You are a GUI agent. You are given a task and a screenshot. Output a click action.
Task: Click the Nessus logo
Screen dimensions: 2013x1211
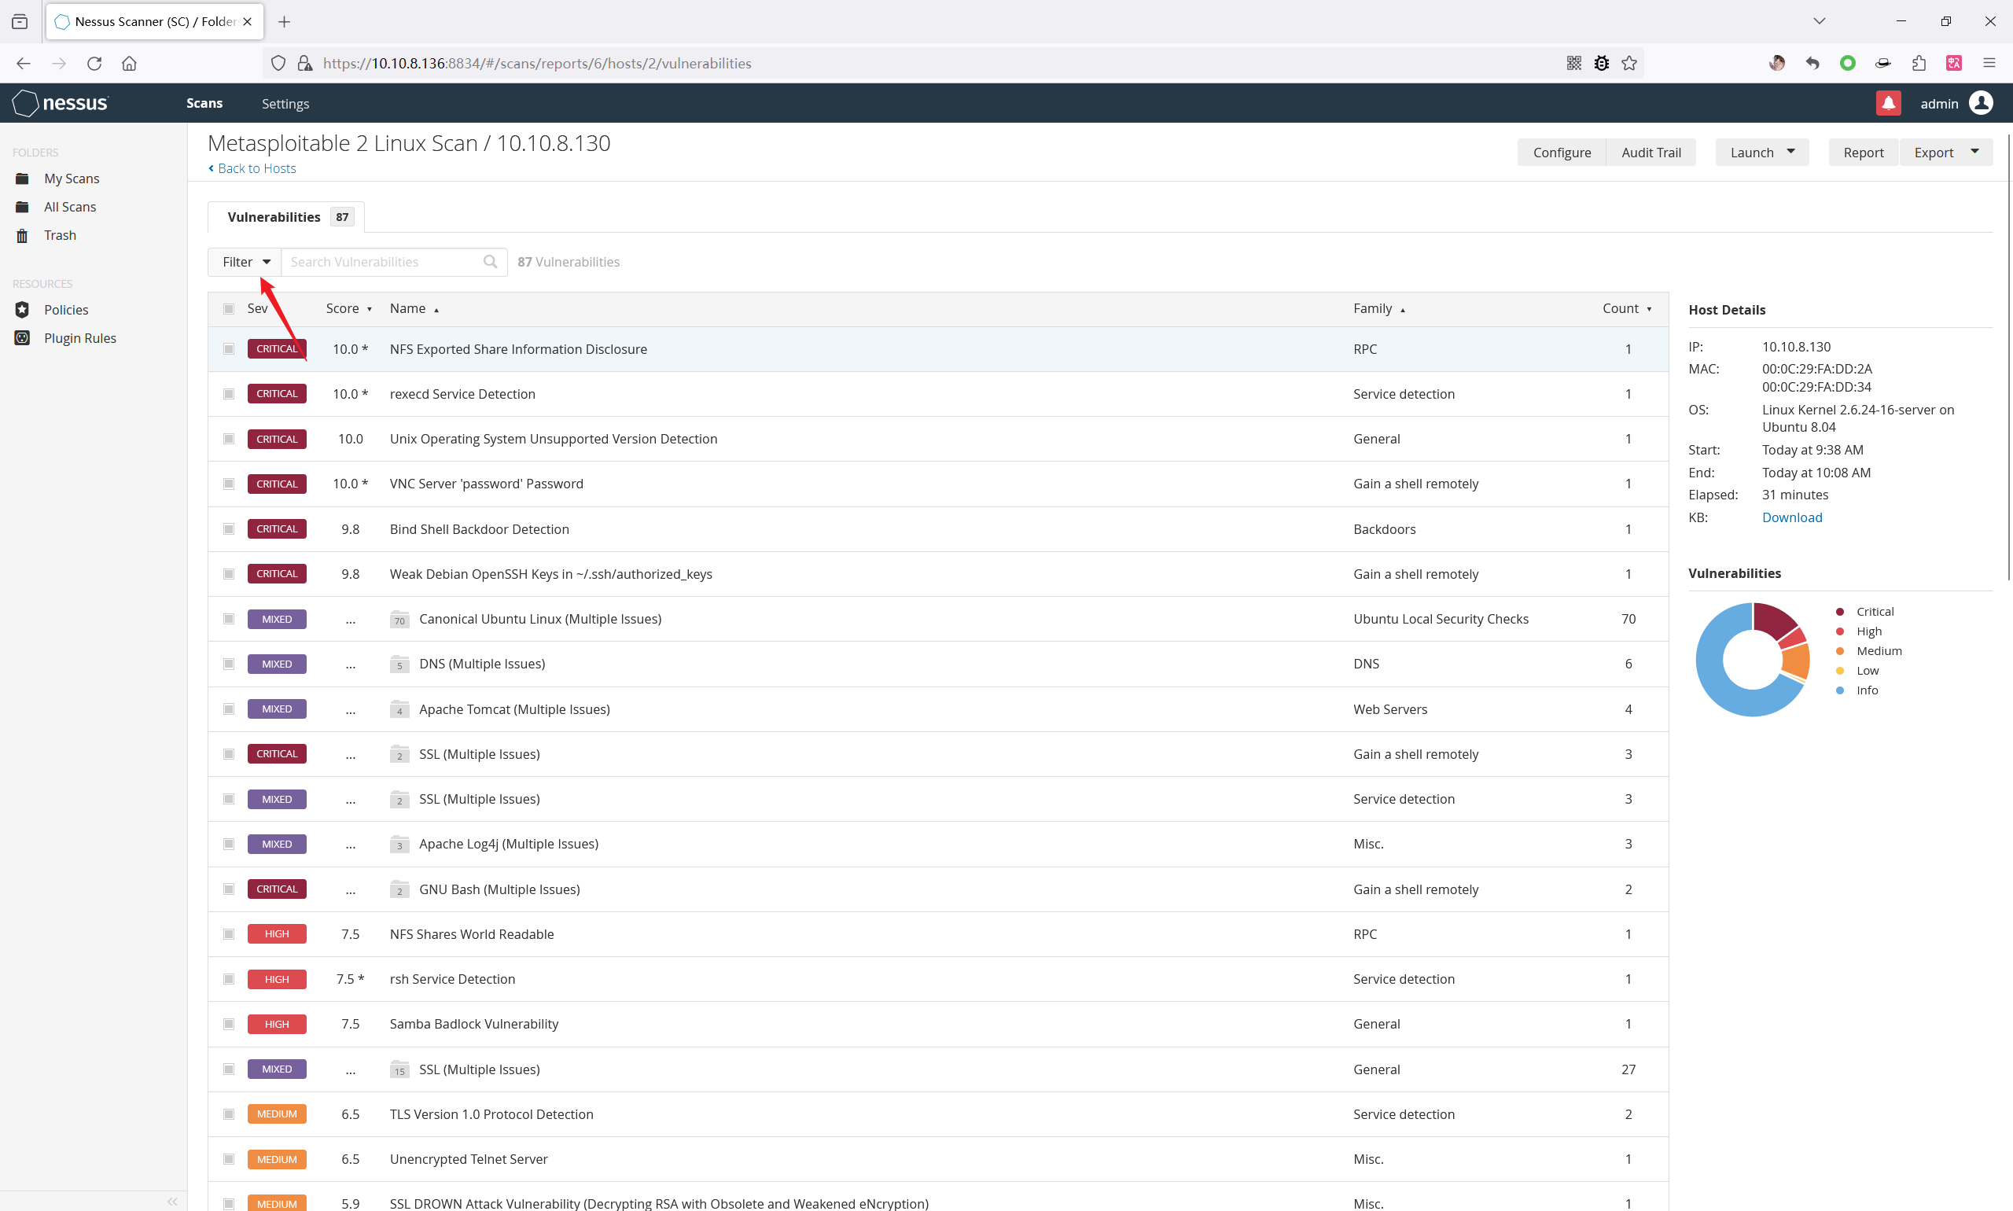(61, 103)
